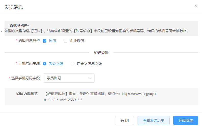
Task: Click the 短信内容预览 label
Action: point(27,94)
